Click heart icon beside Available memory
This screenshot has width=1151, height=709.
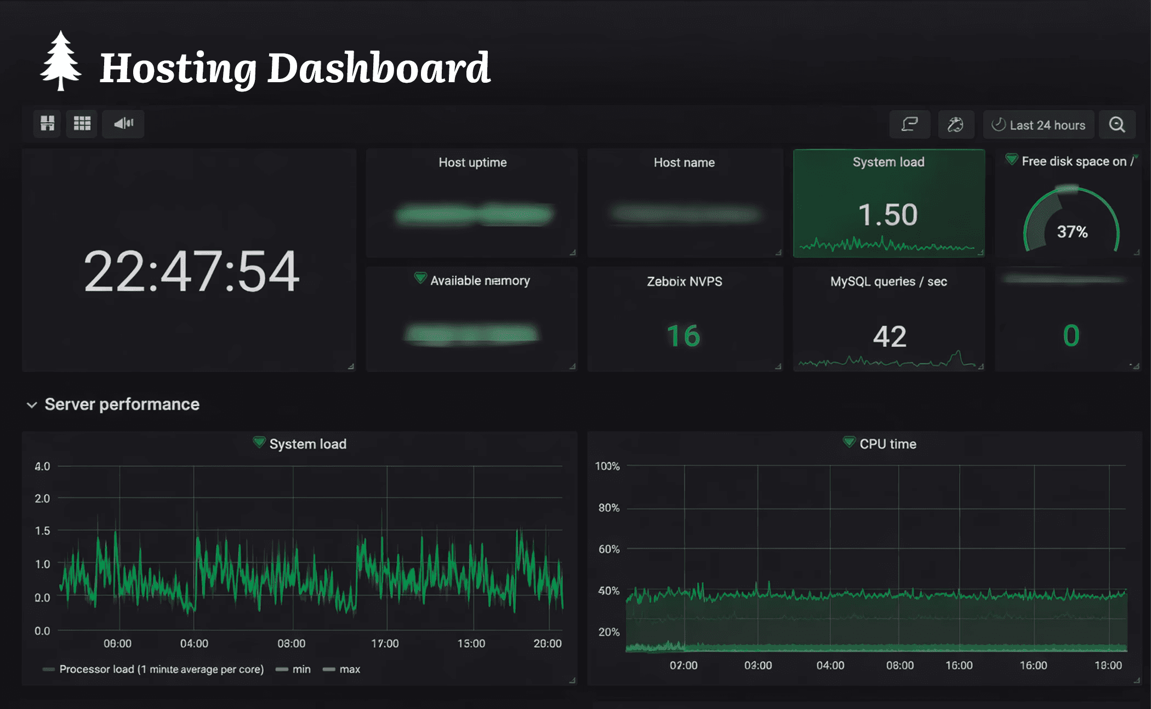420,278
